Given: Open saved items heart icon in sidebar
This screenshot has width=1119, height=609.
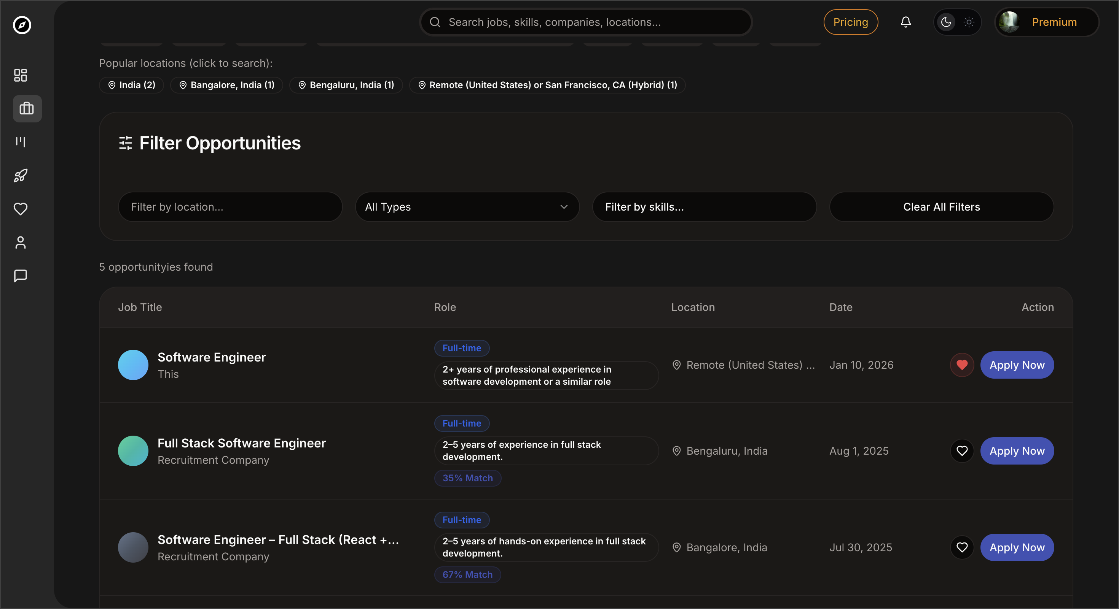Looking at the screenshot, I should 21,209.
